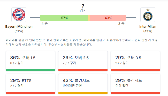This screenshot has height=96, width=168.
Task: Click the thin orange draw segment in bar
Action: [x=89, y=18]
